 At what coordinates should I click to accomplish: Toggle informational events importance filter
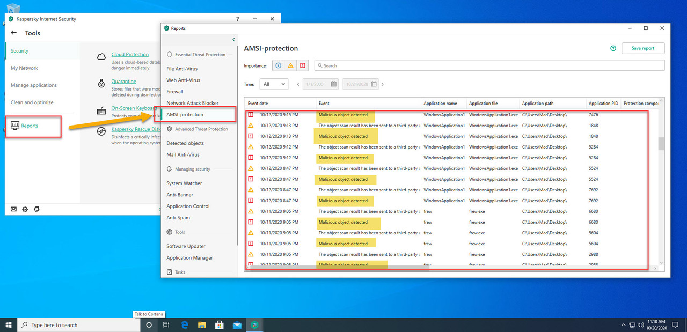(x=279, y=65)
